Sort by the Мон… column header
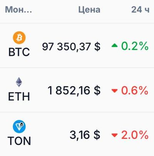Screen dimensions: 154x156 18,10
